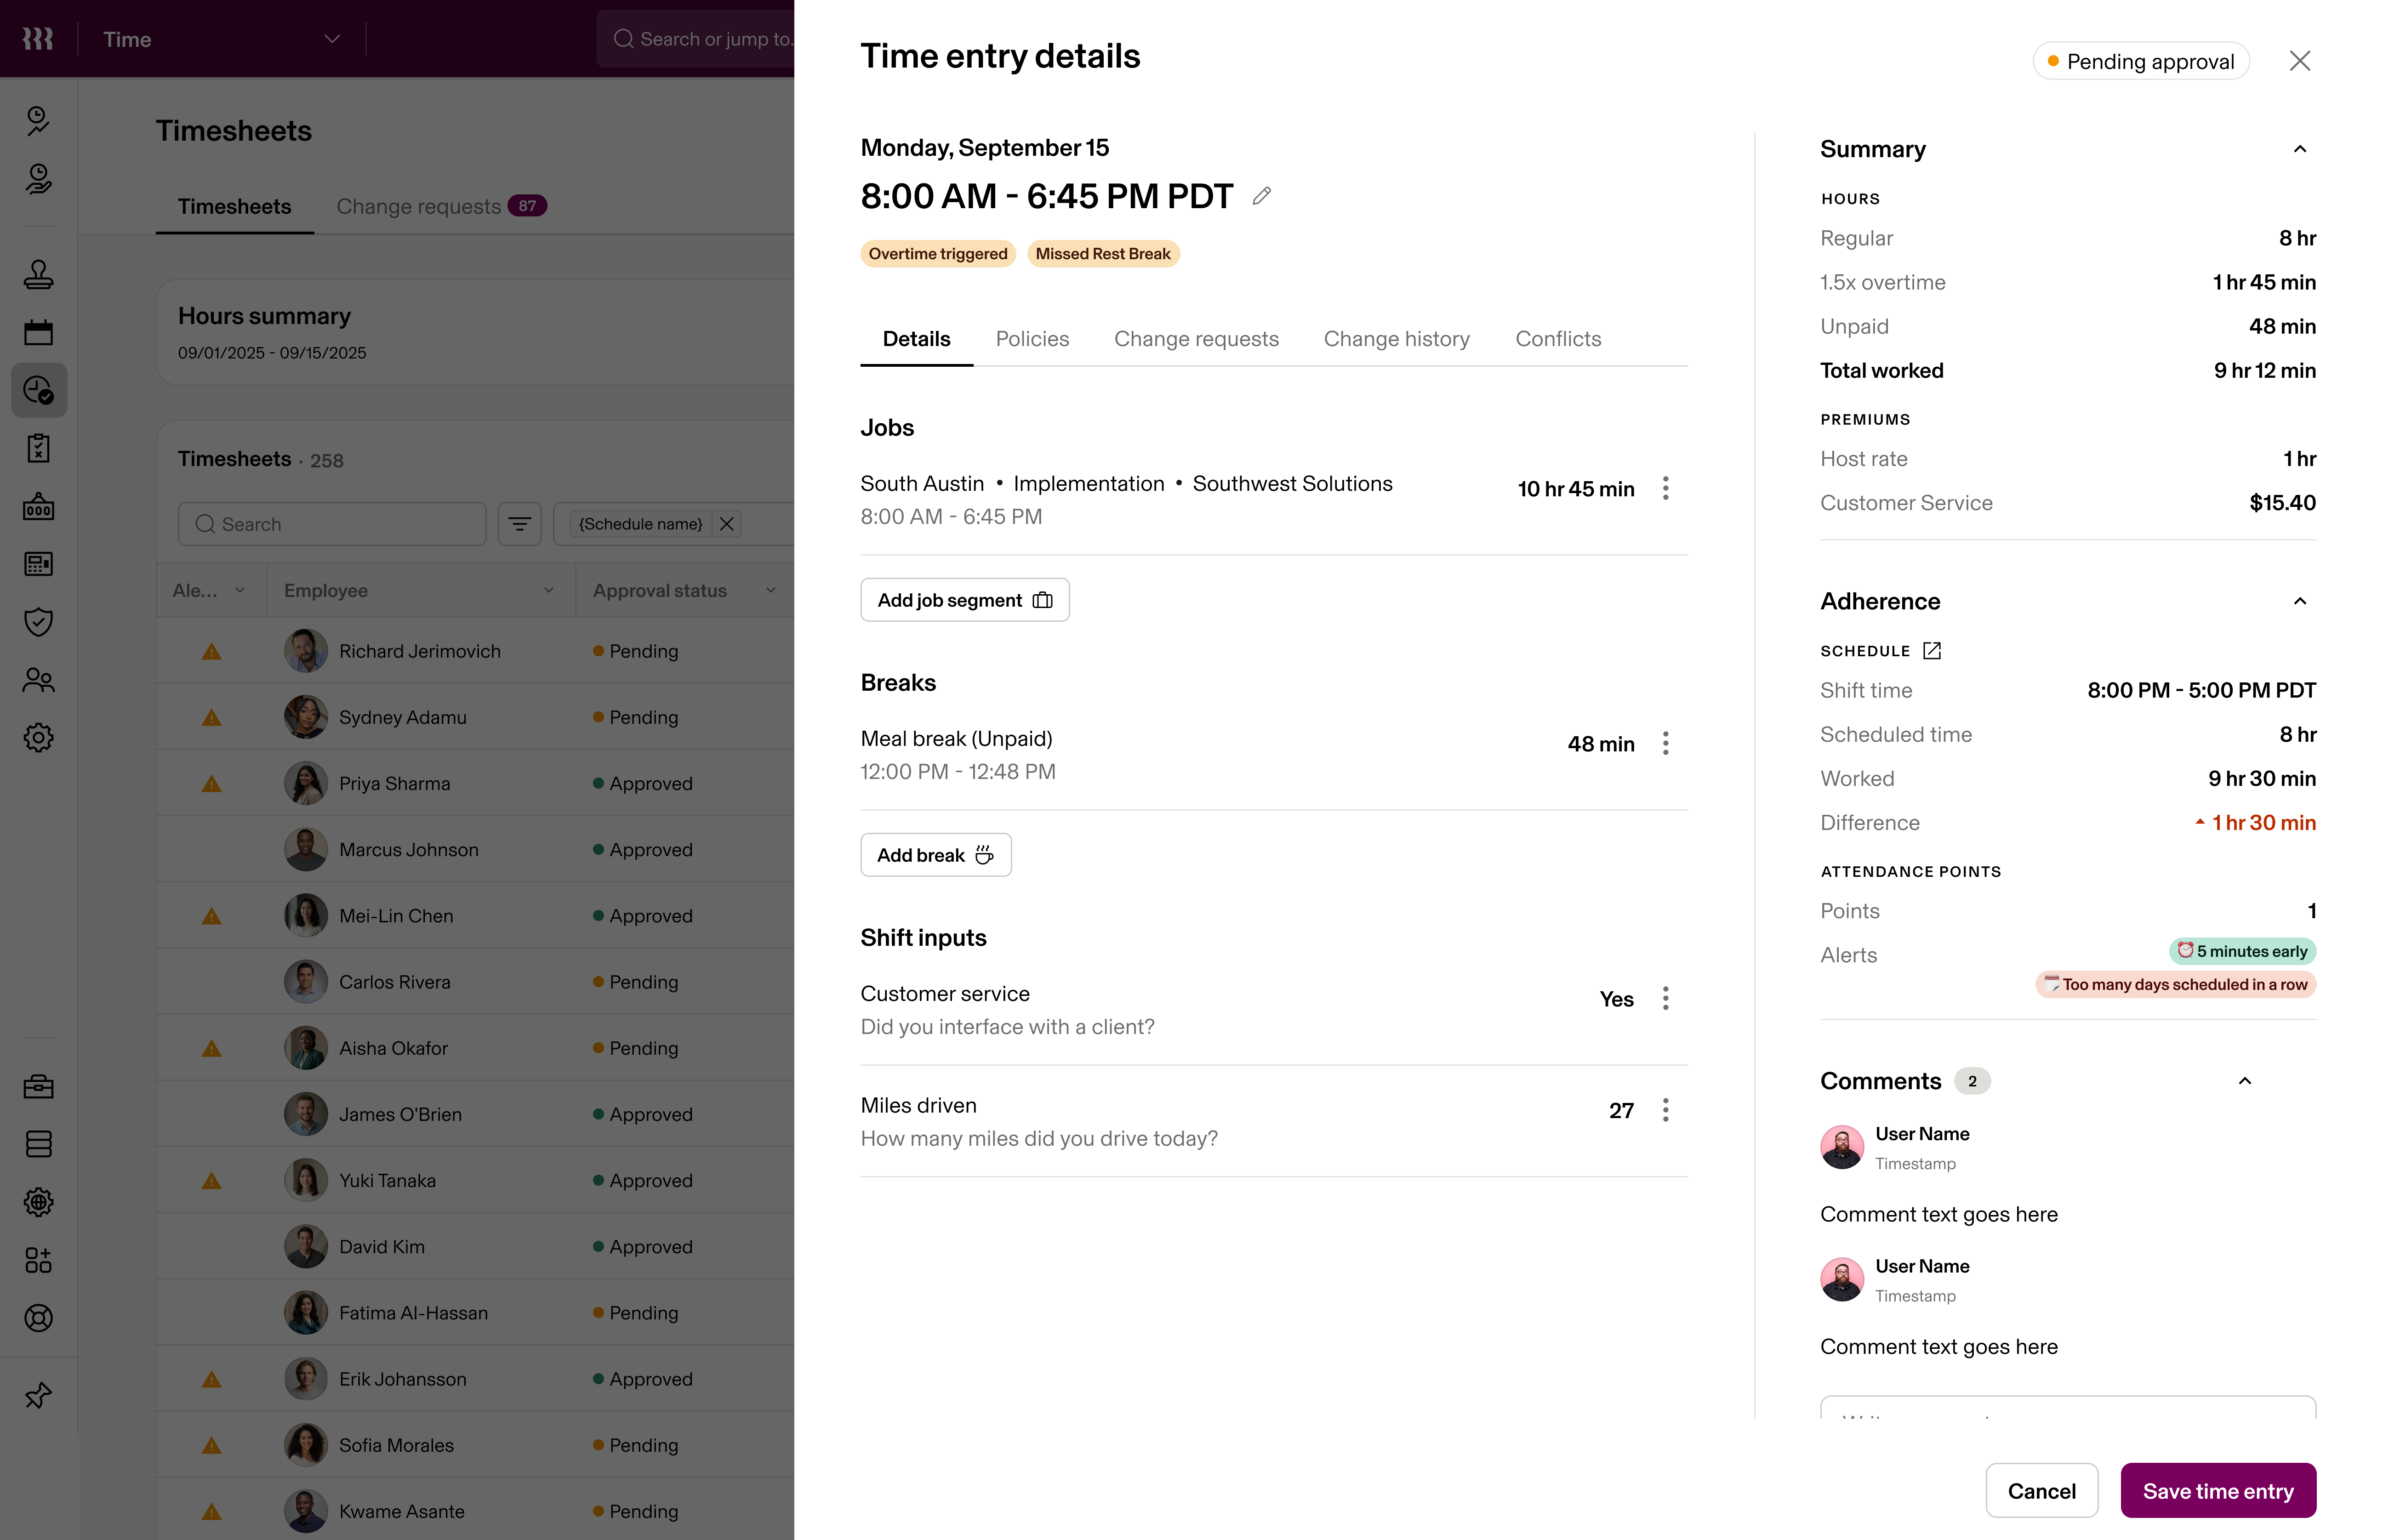This screenshot has height=1540, width=2383.
Task: Click the timesheets Search input field
Action: pos(332,524)
